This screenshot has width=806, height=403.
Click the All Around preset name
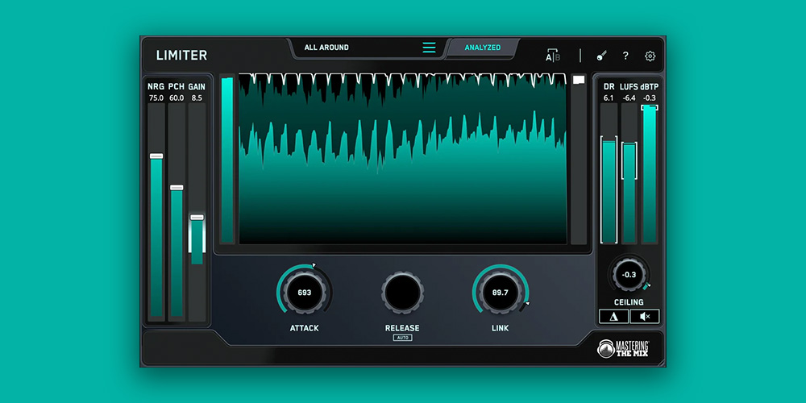coord(326,48)
